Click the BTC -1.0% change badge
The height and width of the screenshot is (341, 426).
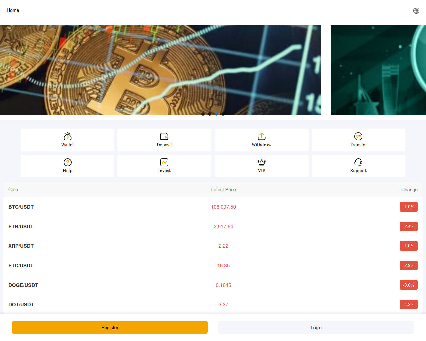[409, 207]
